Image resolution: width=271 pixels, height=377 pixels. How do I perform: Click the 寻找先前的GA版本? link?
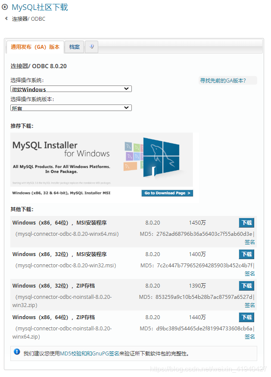(223, 81)
